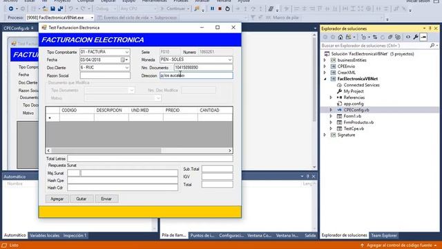Switch to the Inspección 1 tab
This screenshot has width=442, height=249.
75,235
